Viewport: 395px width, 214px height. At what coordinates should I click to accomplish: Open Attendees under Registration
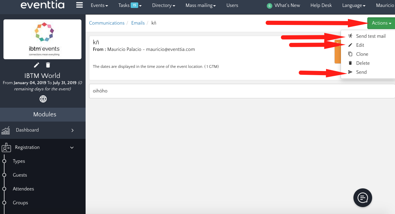23,189
